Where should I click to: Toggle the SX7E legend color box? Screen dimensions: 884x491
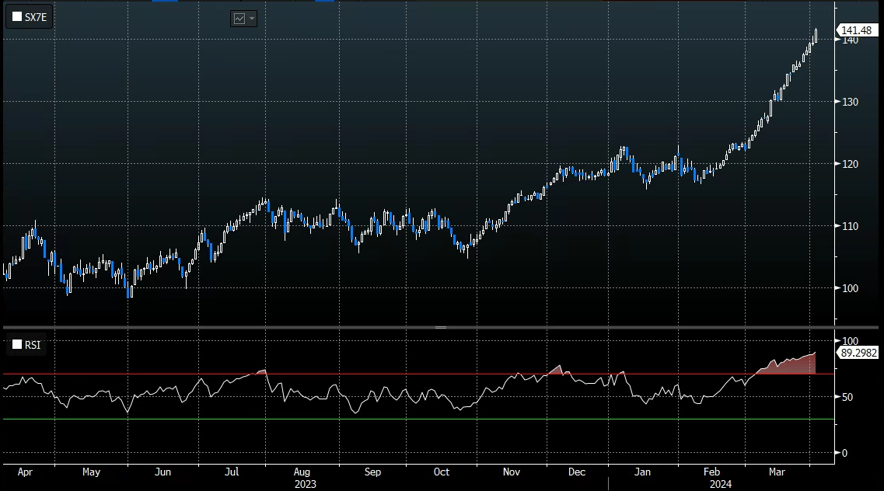[x=17, y=17]
